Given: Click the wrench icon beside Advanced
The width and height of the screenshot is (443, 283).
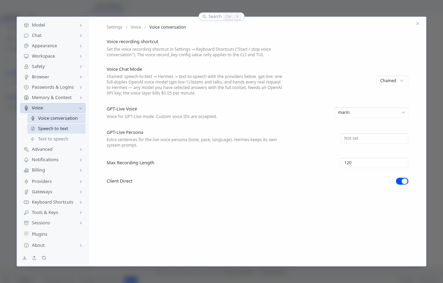Looking at the screenshot, I should tap(26, 149).
